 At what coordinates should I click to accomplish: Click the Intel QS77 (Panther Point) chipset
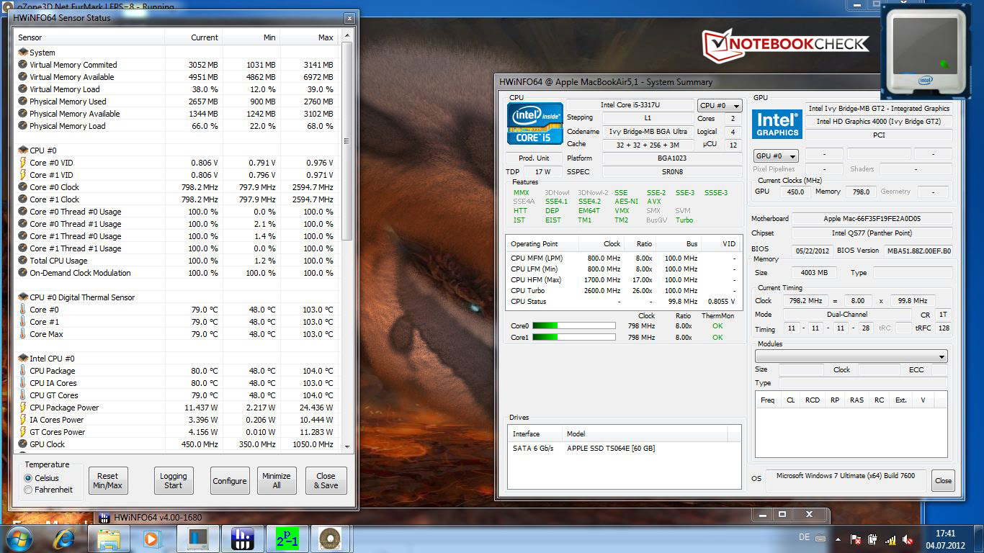[x=872, y=233]
